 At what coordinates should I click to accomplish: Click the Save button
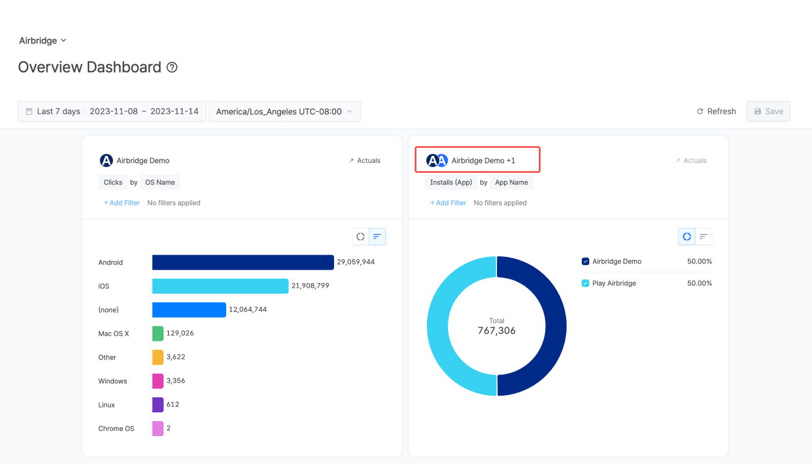point(768,111)
